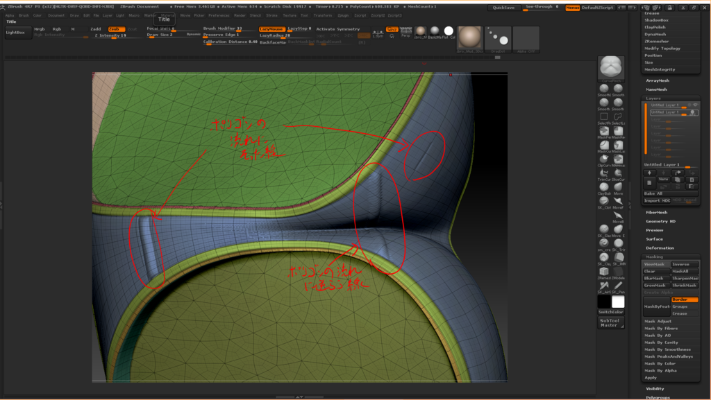The height and width of the screenshot is (400, 711).
Task: Toggle eye visibility of Untitled Layer 1
Action: 694,105
